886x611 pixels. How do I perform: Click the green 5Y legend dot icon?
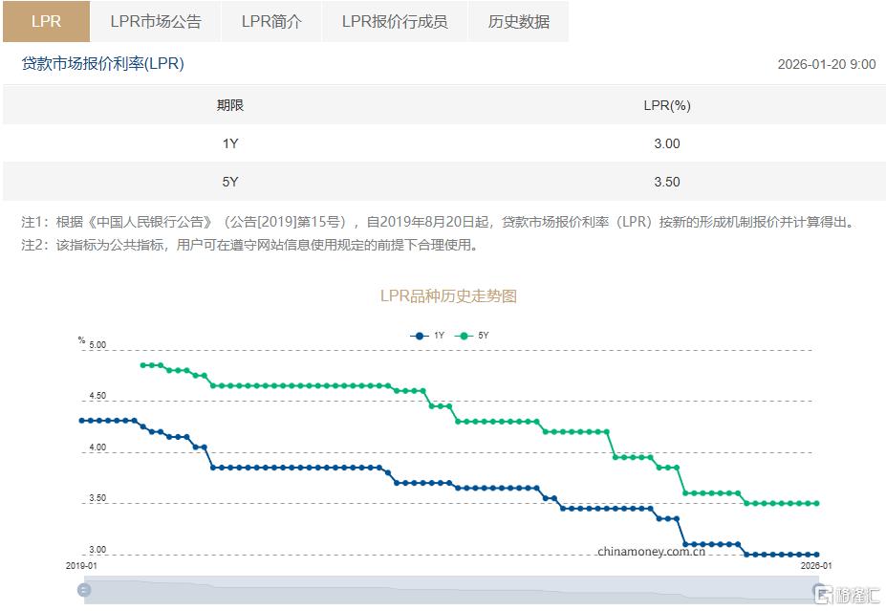click(465, 336)
